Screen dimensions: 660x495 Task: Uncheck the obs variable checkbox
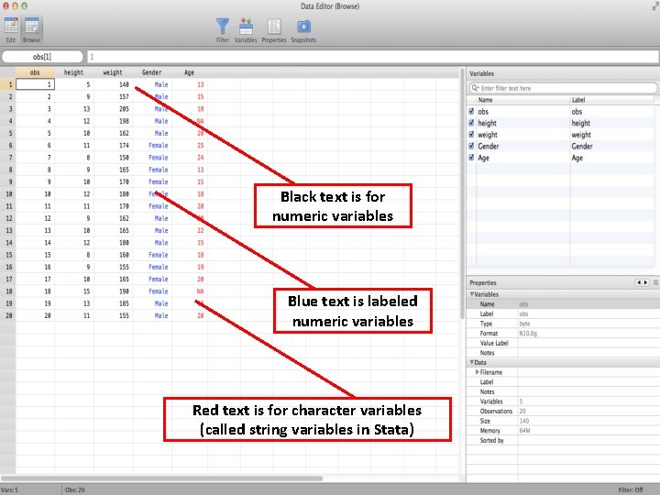click(471, 111)
